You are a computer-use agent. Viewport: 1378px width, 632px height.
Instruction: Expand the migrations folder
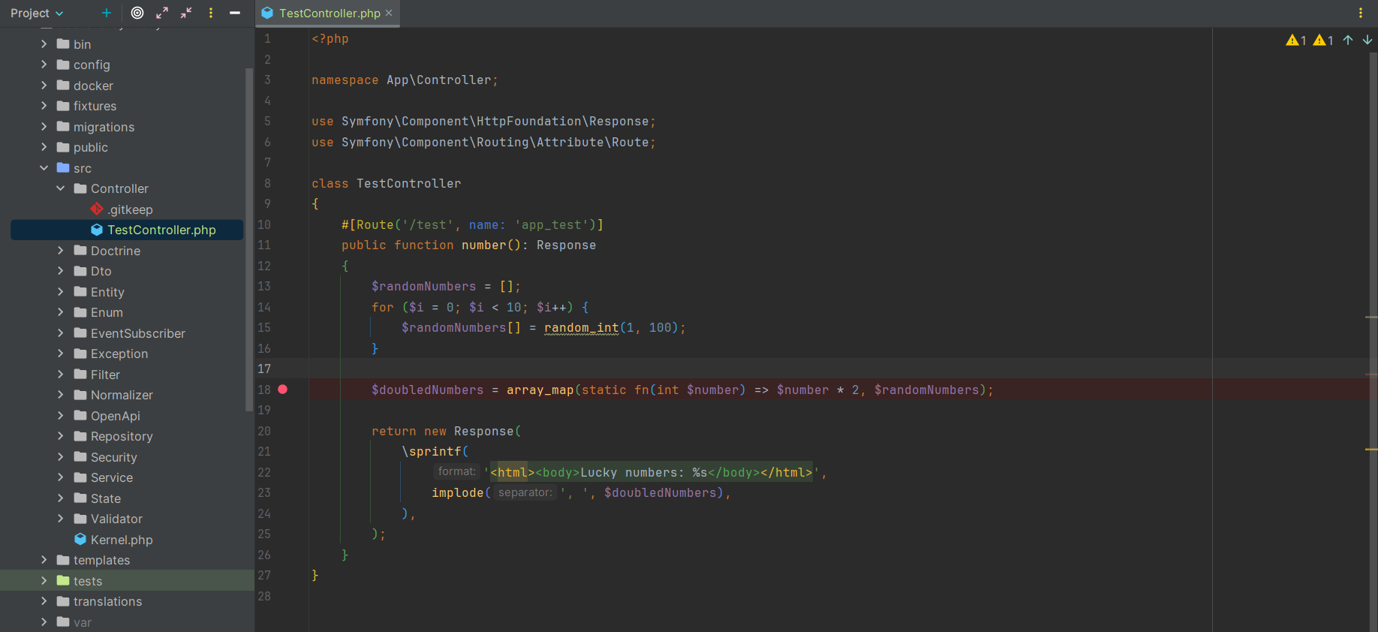[44, 127]
